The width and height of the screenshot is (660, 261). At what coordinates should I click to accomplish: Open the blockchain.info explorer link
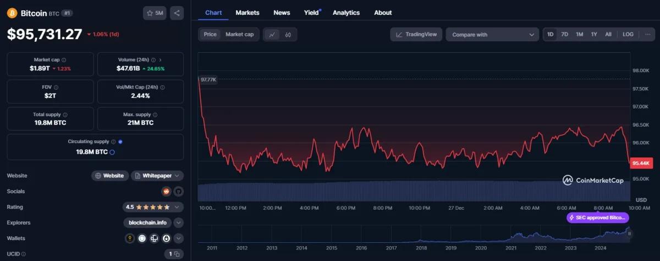[x=147, y=222]
